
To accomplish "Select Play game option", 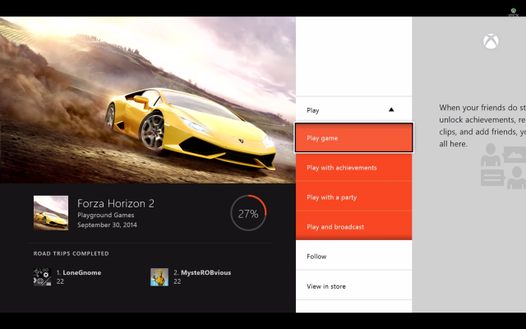I will [354, 137].
